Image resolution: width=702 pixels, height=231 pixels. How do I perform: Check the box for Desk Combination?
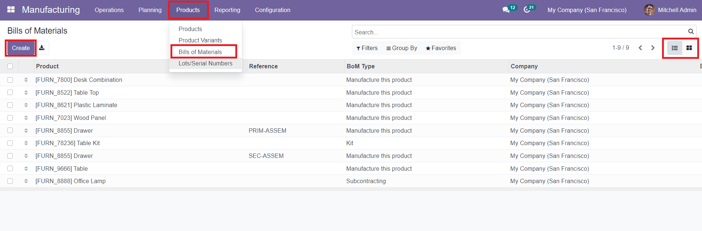pyautogui.click(x=10, y=80)
